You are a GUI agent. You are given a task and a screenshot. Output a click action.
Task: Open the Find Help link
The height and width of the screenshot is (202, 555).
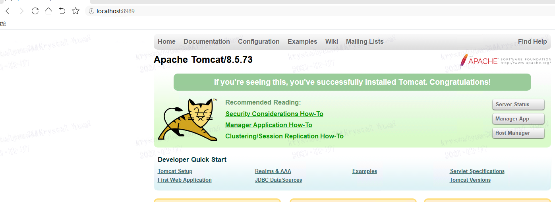[x=532, y=41]
